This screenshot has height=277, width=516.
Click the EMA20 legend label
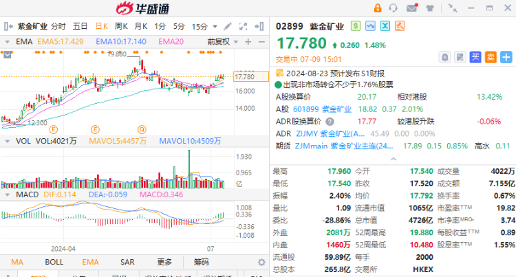(171, 42)
